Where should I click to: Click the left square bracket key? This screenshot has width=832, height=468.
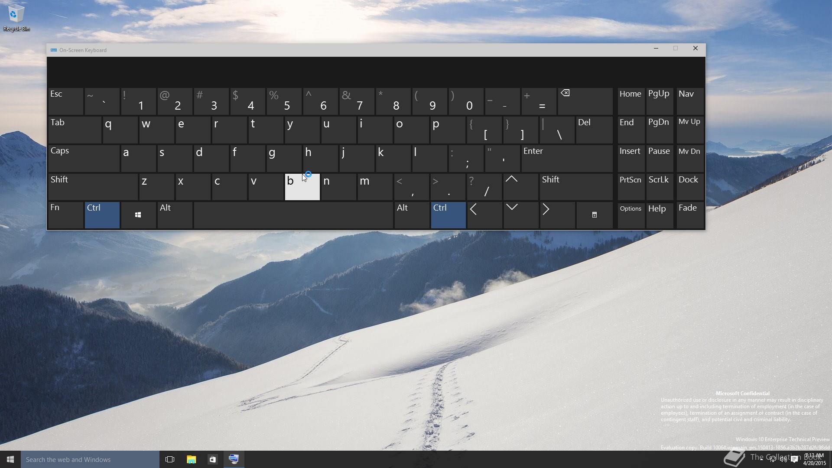tap(484, 130)
